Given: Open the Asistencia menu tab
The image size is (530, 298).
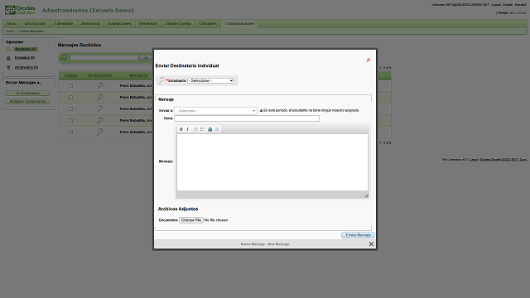Looking at the screenshot, I should click(x=90, y=23).
